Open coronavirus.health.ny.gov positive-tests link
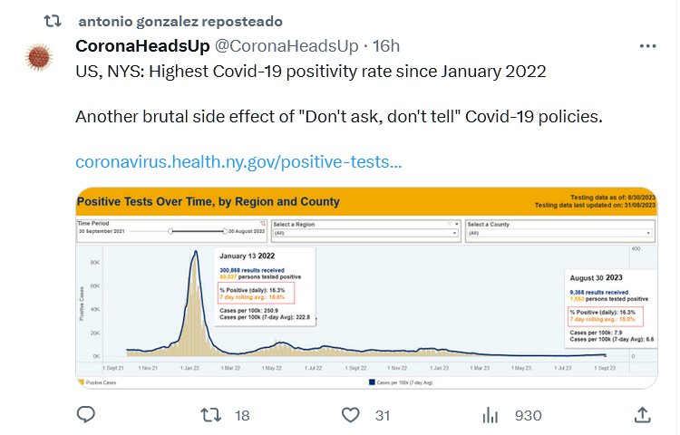 (x=238, y=162)
